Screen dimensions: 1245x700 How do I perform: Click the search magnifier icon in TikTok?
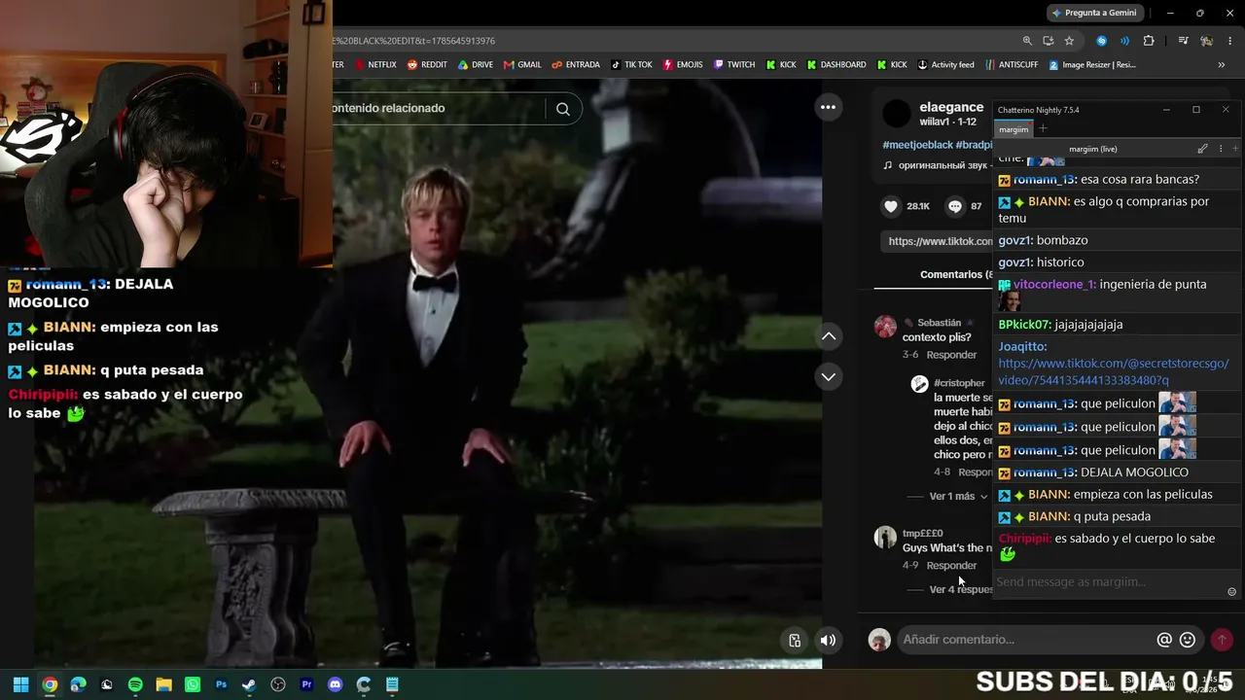click(563, 109)
